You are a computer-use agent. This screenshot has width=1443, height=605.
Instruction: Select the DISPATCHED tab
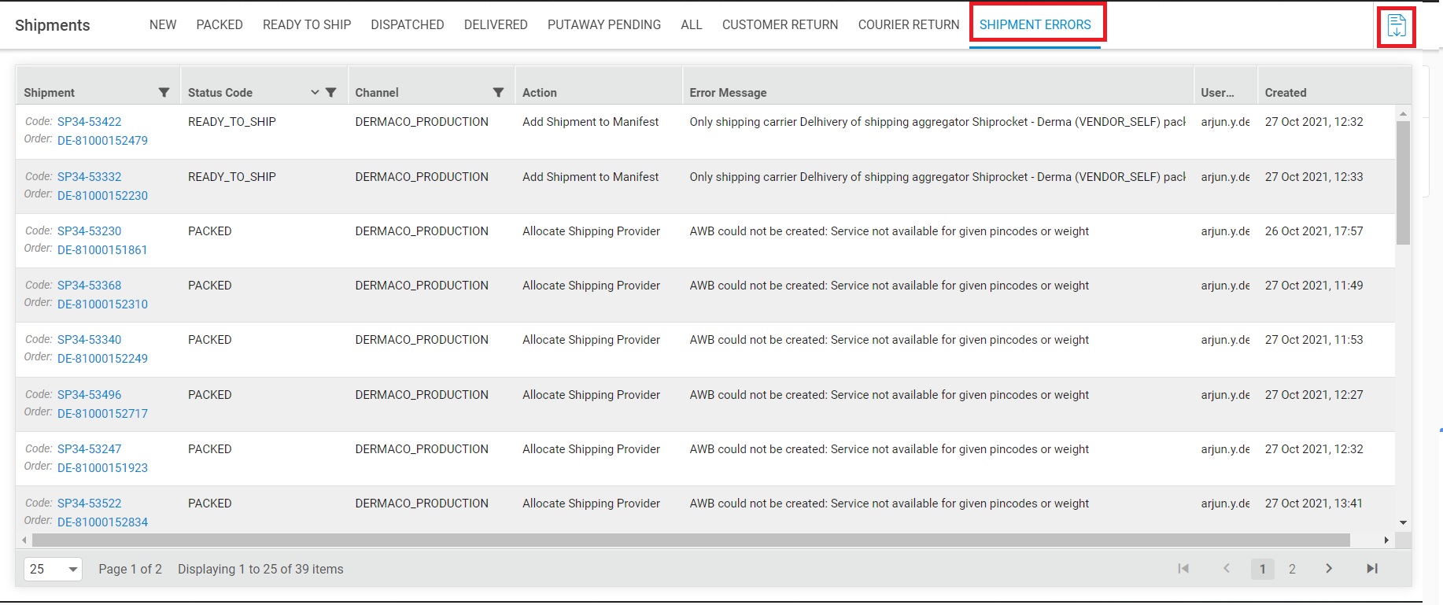click(x=408, y=25)
